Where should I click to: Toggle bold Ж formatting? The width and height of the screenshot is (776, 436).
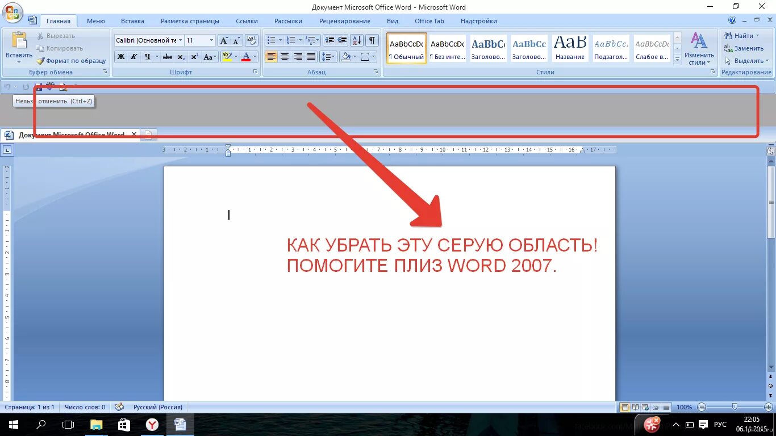click(x=120, y=57)
